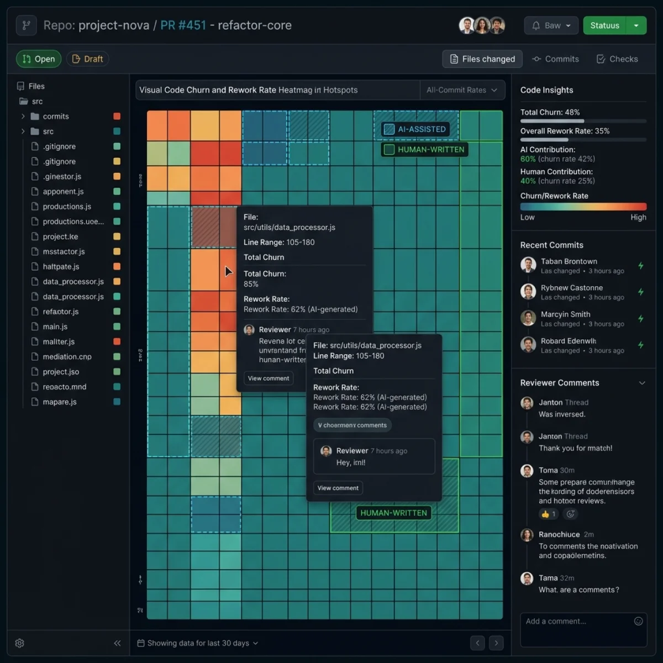
Task: Click reviewer avatar in Hey, iml! comment
Action: point(327,451)
